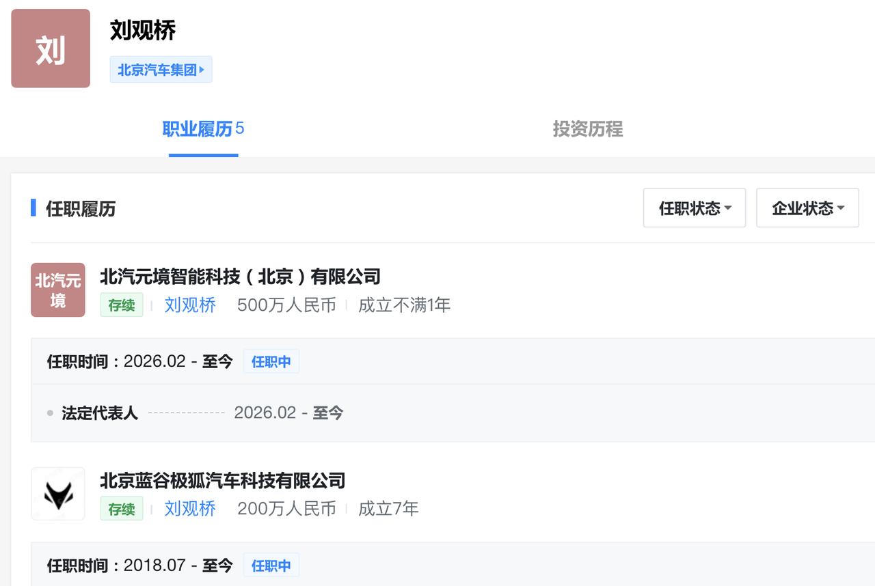Open the 北汽元境 company logo
This screenshot has height=586, width=875.
[x=58, y=290]
